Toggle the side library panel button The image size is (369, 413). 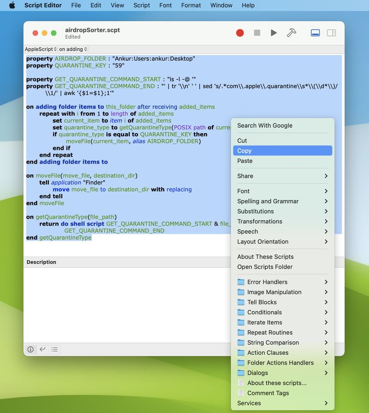click(x=331, y=33)
